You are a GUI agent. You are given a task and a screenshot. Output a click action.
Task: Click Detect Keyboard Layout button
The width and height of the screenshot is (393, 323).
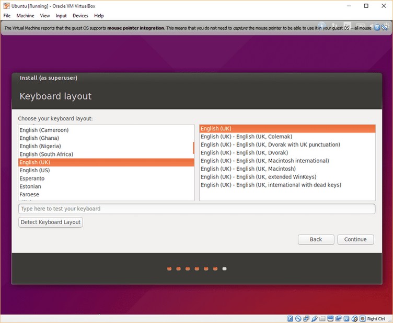50,222
